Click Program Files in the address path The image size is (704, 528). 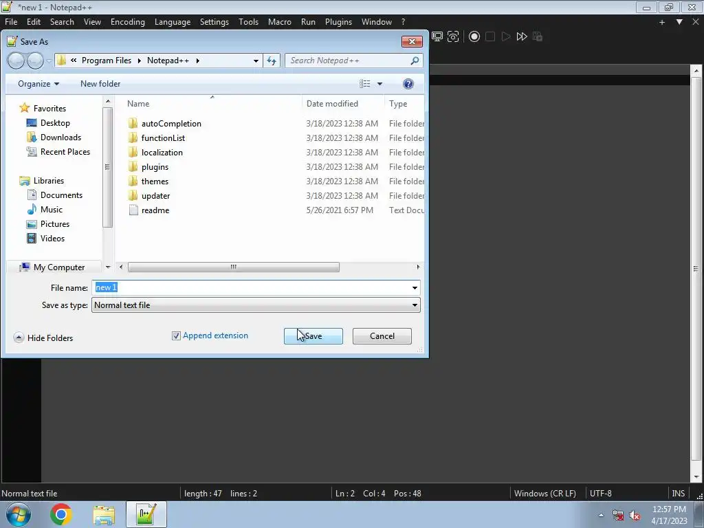tap(107, 60)
